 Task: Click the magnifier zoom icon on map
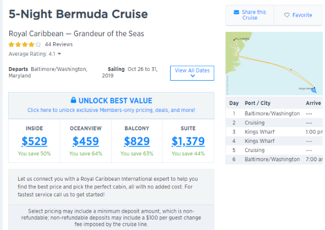pos(314,90)
